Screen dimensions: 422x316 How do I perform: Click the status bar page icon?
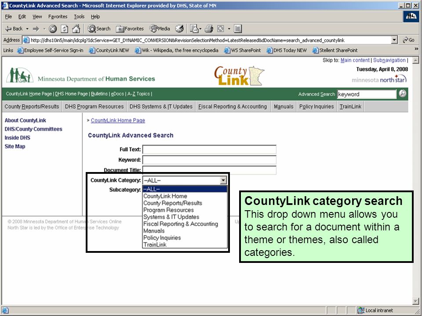coord(5,310)
